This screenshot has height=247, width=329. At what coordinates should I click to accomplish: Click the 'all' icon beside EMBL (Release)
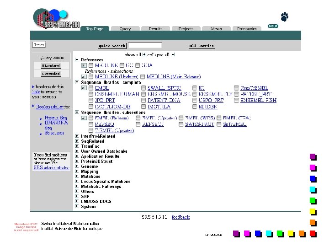pos(84,118)
